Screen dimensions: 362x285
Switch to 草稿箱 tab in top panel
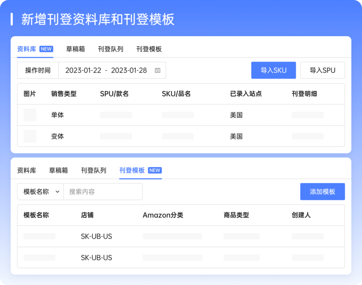tap(75, 49)
